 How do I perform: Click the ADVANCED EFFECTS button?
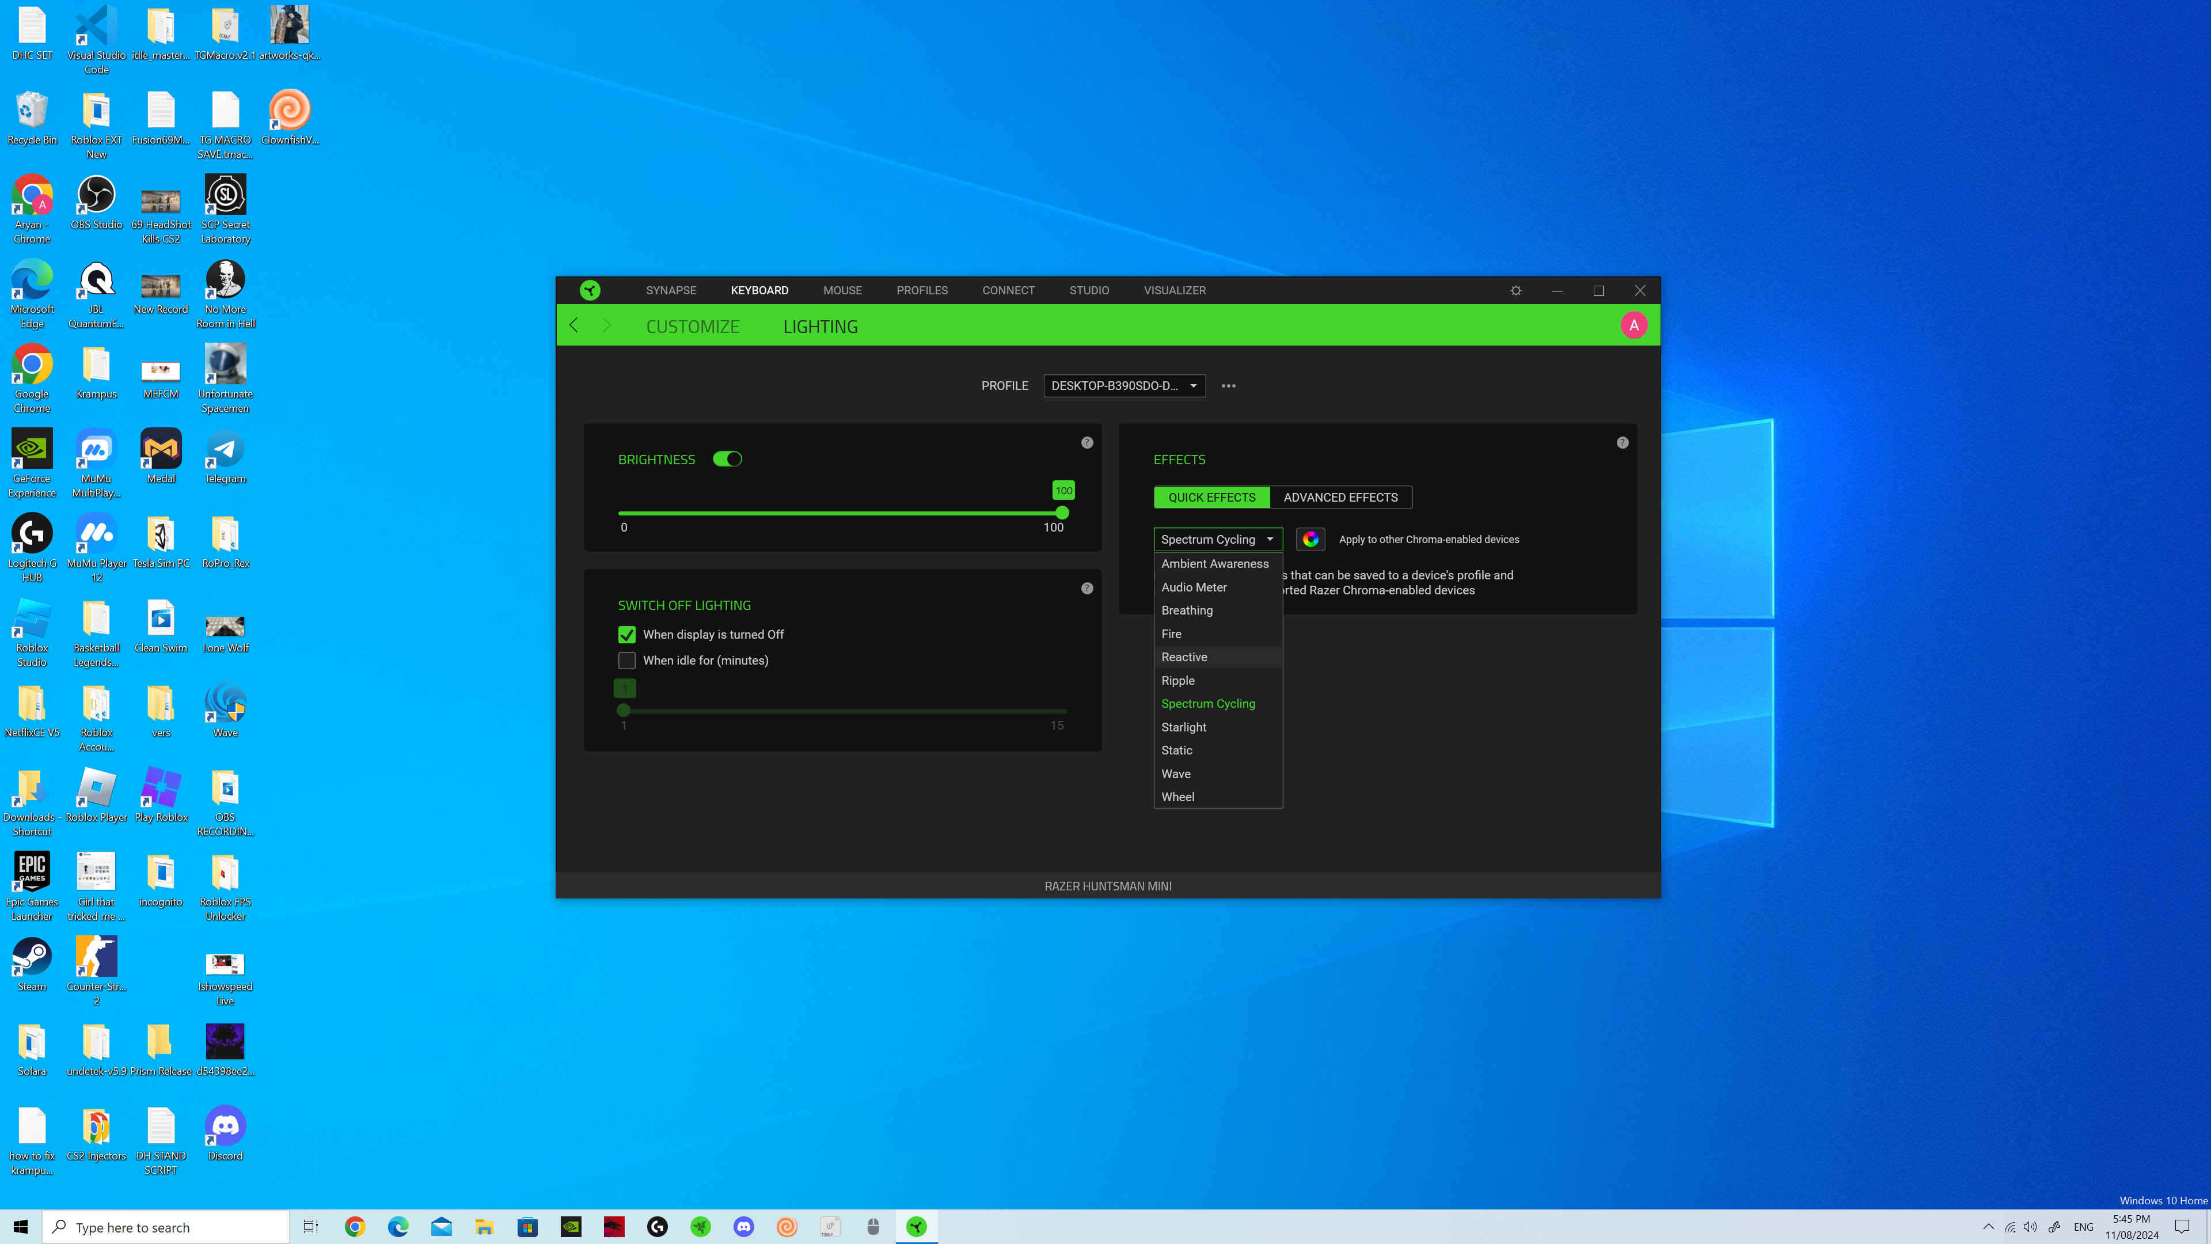(x=1340, y=497)
